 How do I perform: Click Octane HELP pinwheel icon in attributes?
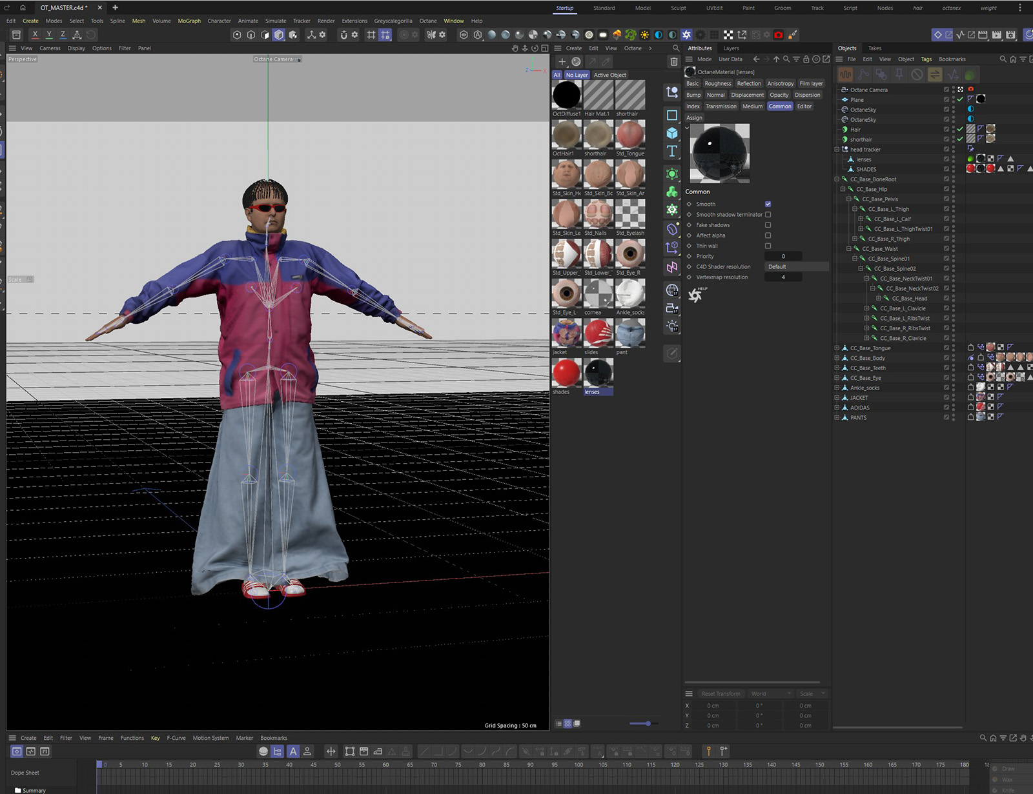(697, 295)
